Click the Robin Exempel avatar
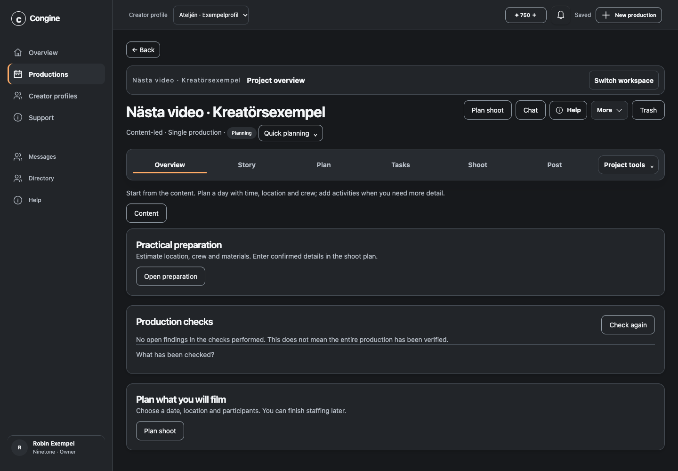Image resolution: width=678 pixels, height=471 pixels. click(x=19, y=447)
